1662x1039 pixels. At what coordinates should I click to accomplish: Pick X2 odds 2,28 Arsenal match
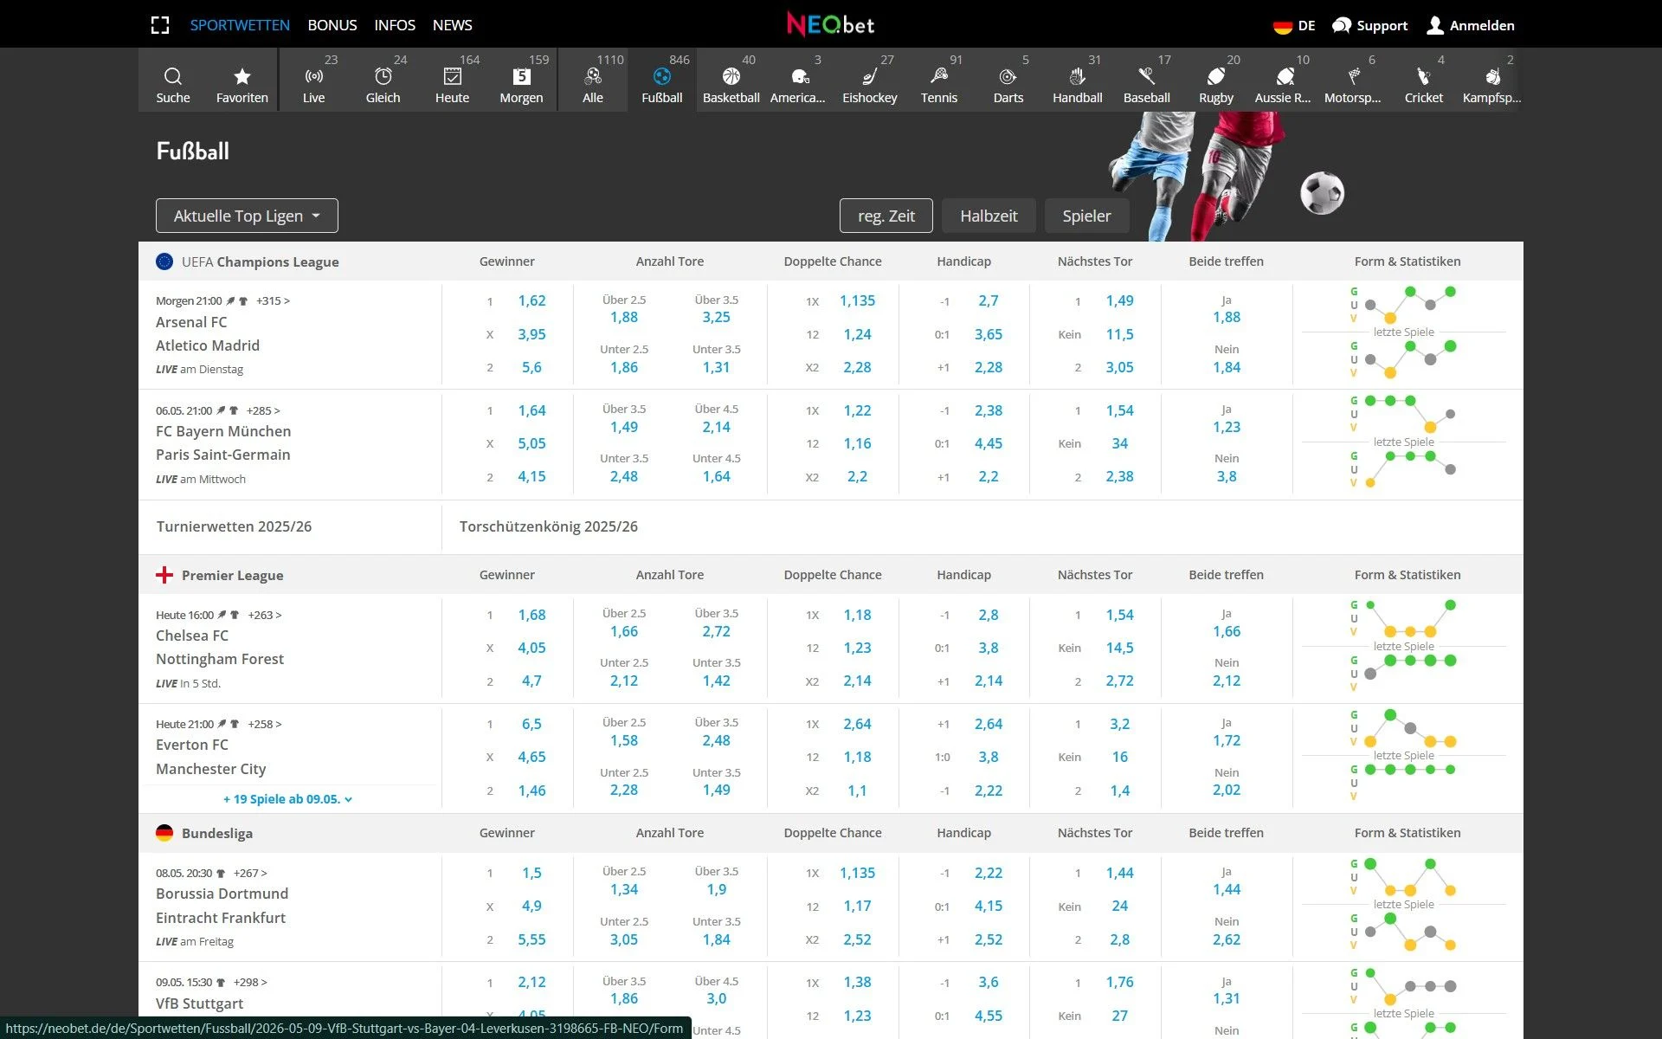(x=857, y=367)
